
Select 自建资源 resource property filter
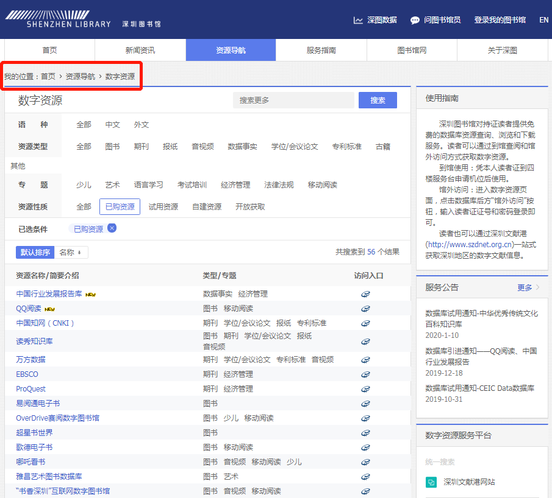[x=207, y=206]
